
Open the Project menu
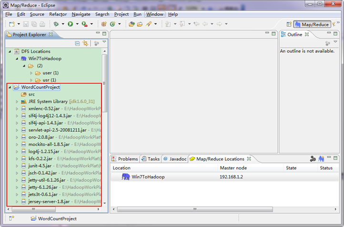121,14
